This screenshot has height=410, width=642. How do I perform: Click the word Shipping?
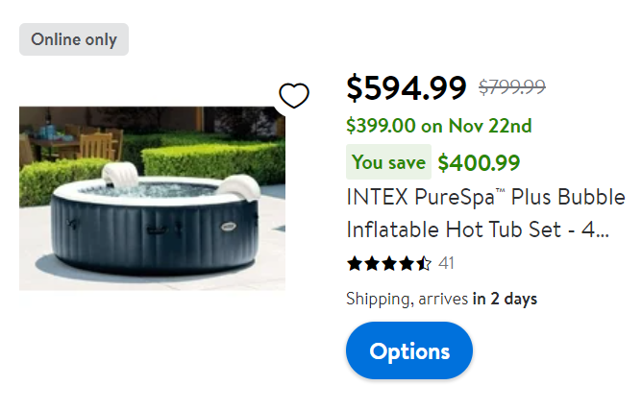pyautogui.click(x=377, y=299)
